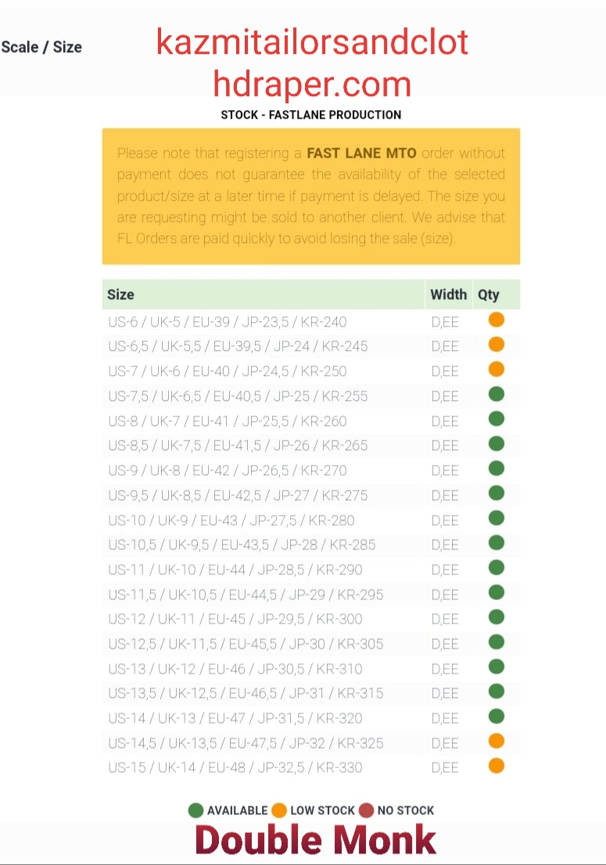Click the Scale / Size label
Image resolution: width=606 pixels, height=865 pixels.
click(41, 47)
